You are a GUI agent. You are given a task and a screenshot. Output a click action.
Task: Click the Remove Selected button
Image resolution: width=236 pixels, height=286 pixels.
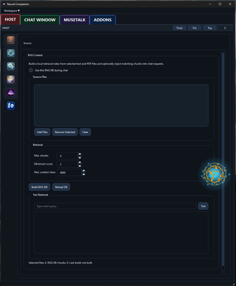(x=65, y=132)
